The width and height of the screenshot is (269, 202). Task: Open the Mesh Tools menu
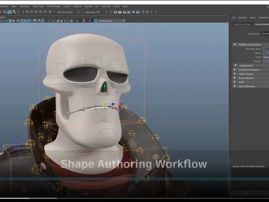pyautogui.click(x=38, y=6)
